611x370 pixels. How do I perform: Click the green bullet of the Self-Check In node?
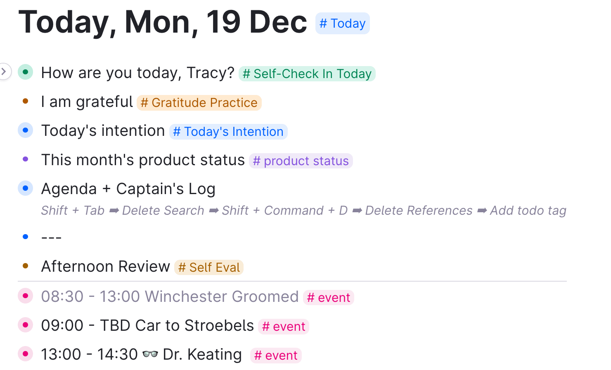pos(26,72)
